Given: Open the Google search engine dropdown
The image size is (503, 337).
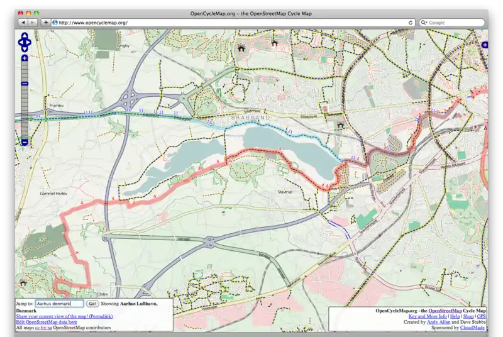Looking at the screenshot, I should [425, 22].
